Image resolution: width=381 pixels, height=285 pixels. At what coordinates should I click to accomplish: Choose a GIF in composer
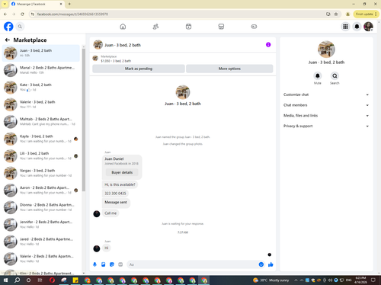(x=120, y=264)
